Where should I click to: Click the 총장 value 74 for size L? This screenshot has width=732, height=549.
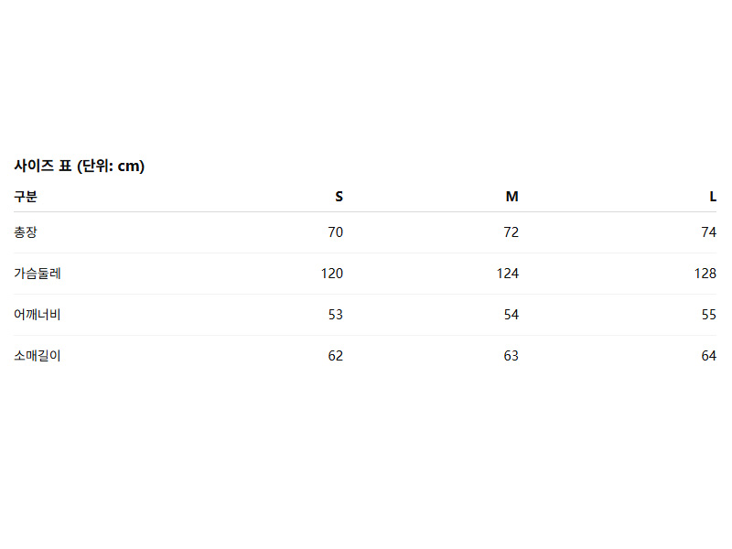(x=709, y=232)
